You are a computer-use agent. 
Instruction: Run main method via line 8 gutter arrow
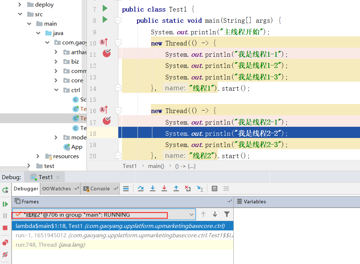pos(105,20)
